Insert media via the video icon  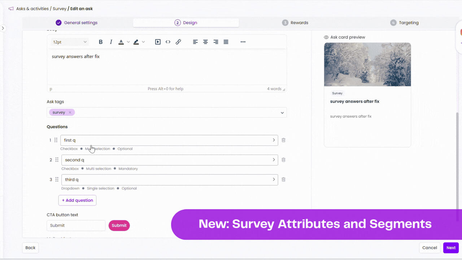pos(158,42)
